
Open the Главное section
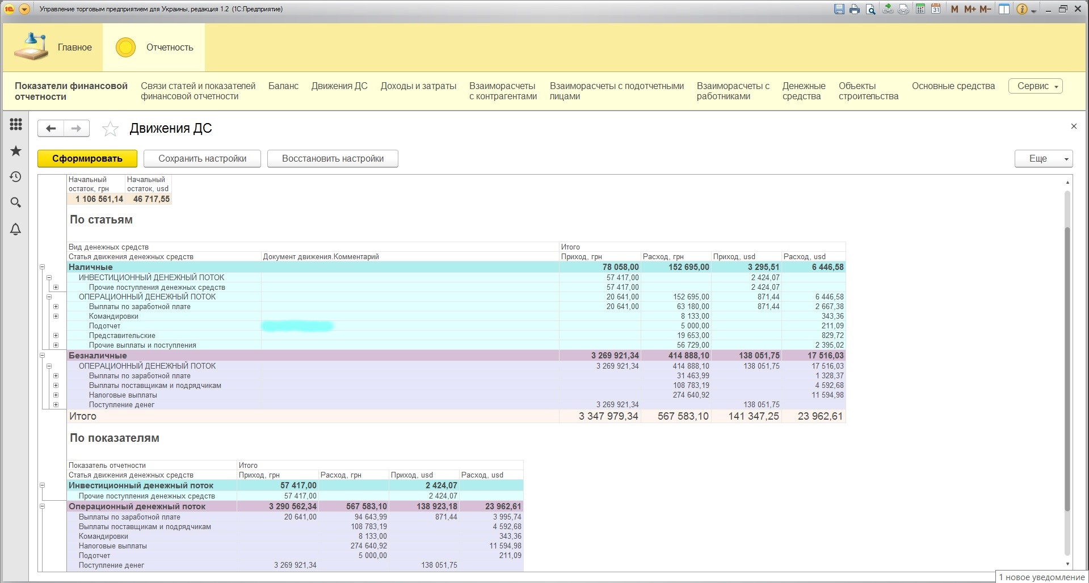(53, 47)
